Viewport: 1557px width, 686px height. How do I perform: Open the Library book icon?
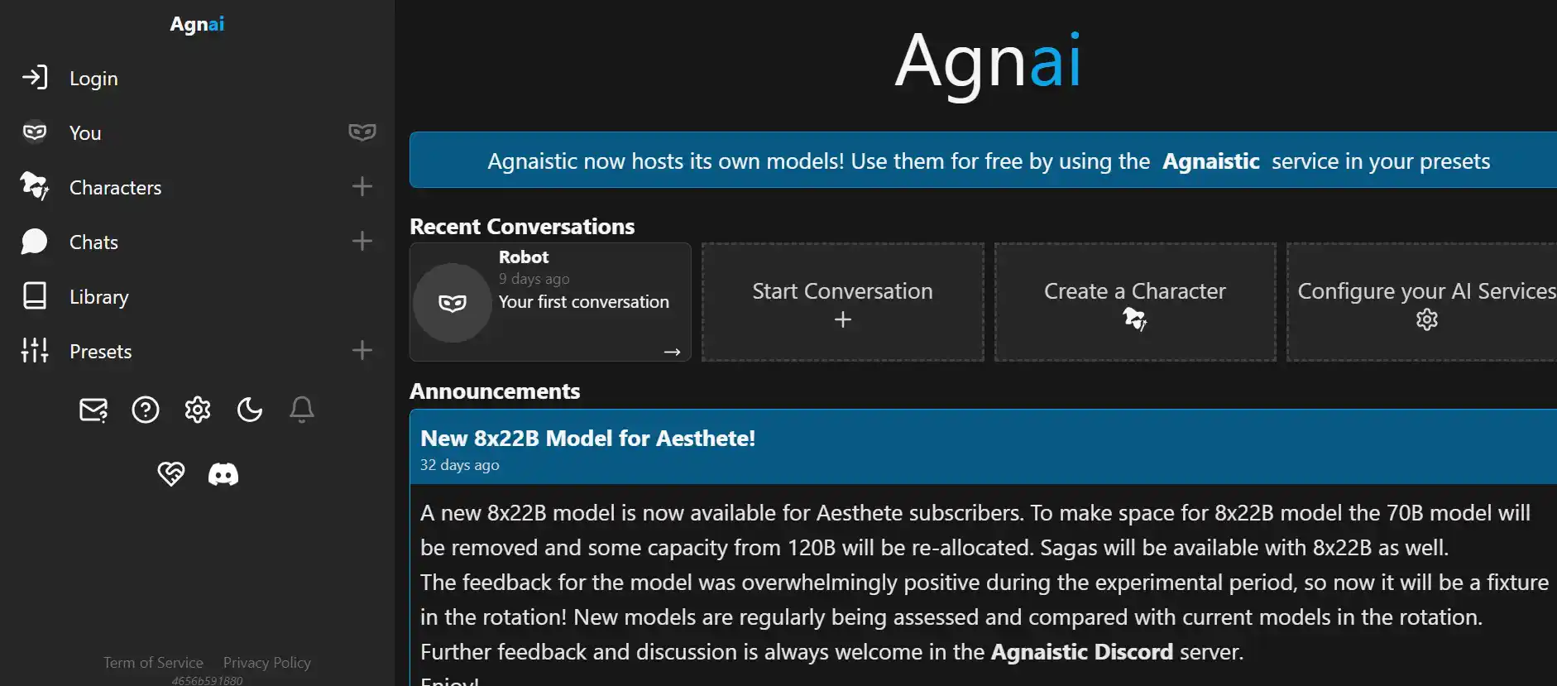click(34, 295)
